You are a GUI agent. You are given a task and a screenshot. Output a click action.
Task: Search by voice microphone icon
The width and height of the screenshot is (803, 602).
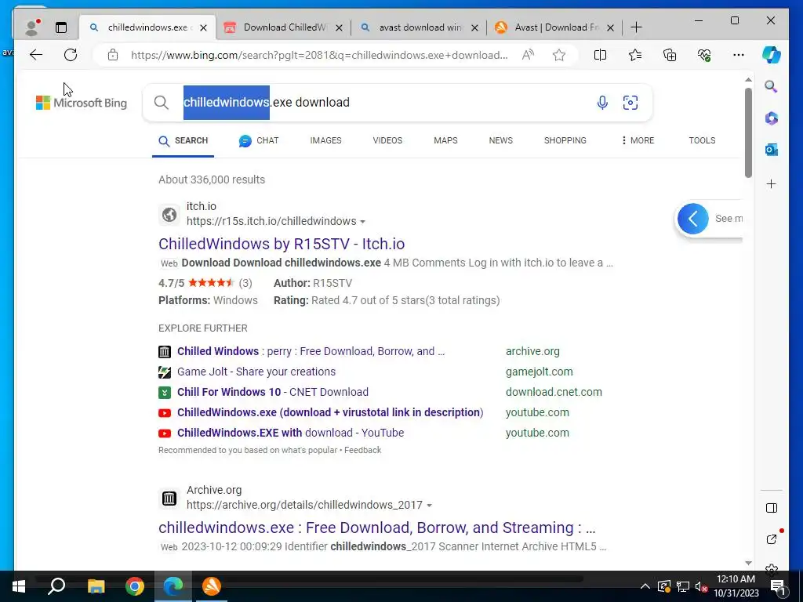click(602, 103)
